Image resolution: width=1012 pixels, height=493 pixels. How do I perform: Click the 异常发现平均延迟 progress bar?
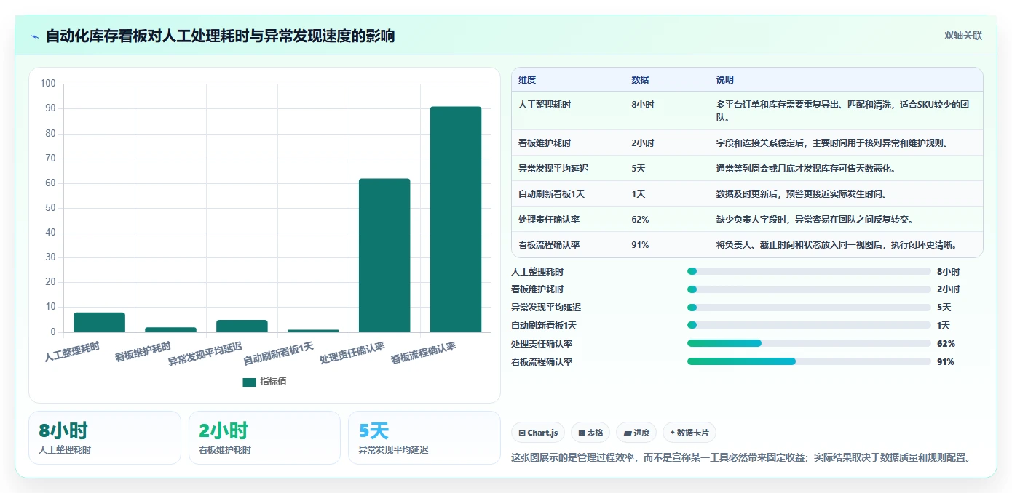pos(809,308)
